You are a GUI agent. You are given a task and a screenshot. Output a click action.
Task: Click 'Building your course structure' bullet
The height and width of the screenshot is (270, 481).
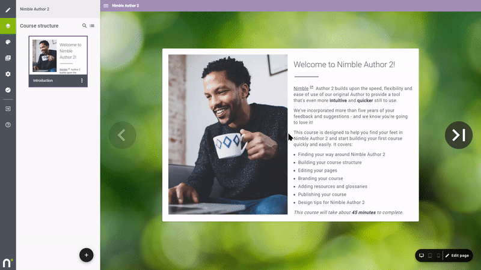329,163
